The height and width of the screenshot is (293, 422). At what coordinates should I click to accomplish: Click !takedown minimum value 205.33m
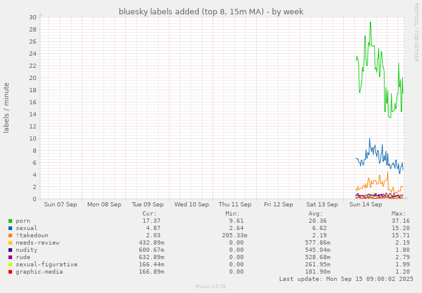(x=234, y=235)
